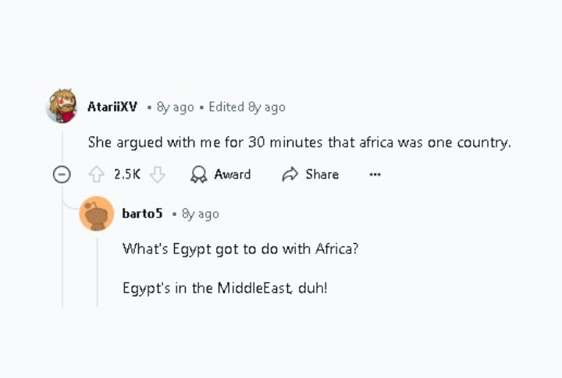This screenshot has height=378, width=562.
Task: Click the Edited 8y ago label
Action: coord(247,107)
